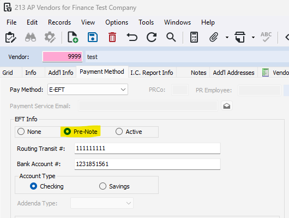
Task: Click the binoculars find icon
Action: (31, 38)
